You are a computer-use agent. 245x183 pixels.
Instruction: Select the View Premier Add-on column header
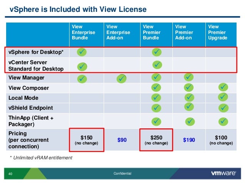tap(189, 34)
